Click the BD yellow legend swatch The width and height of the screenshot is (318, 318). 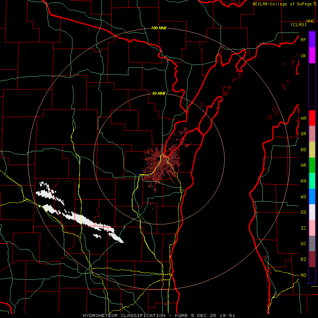coord(312,149)
